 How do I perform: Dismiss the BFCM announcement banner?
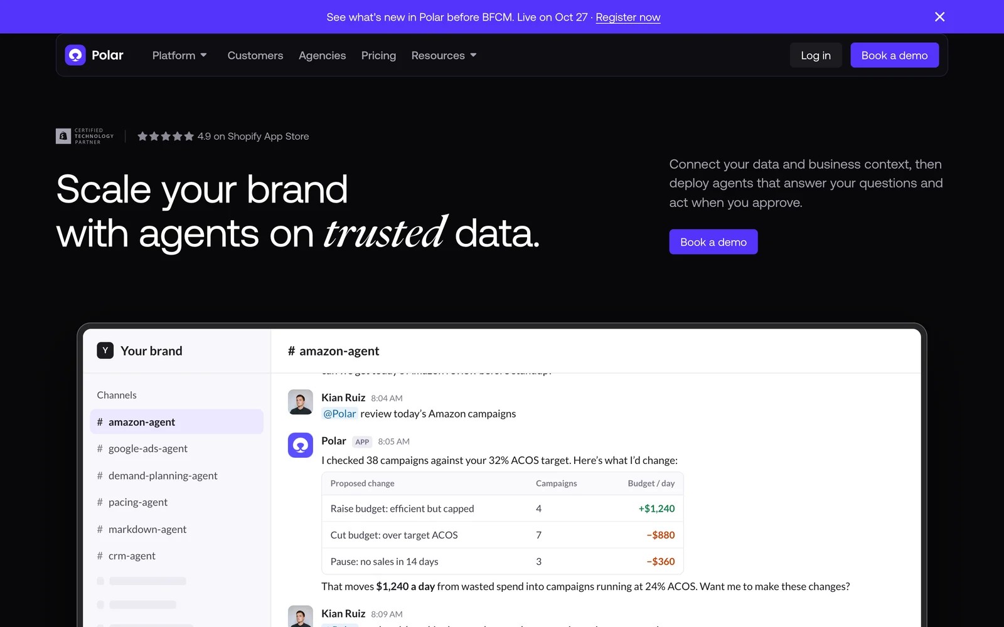pos(939,17)
